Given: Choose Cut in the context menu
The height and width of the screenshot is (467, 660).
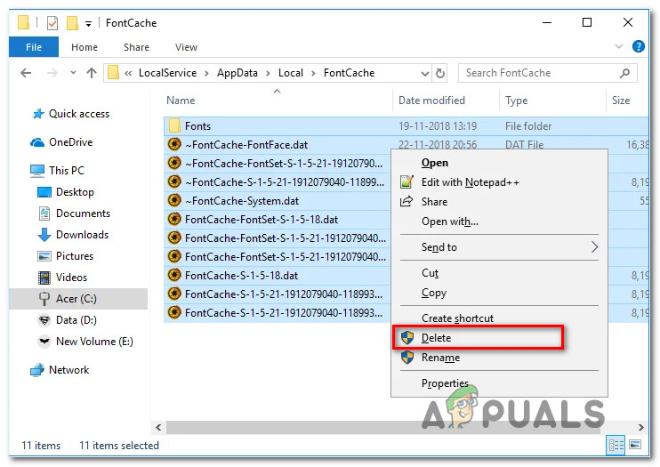Looking at the screenshot, I should click(x=430, y=273).
